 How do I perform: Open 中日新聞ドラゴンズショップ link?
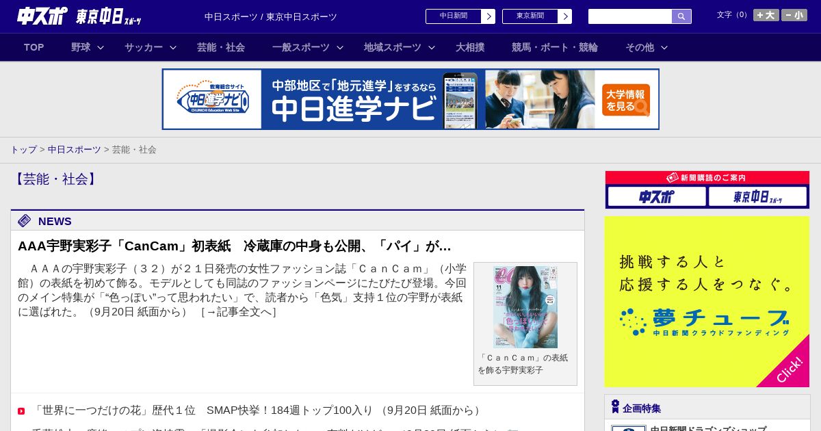708,428
